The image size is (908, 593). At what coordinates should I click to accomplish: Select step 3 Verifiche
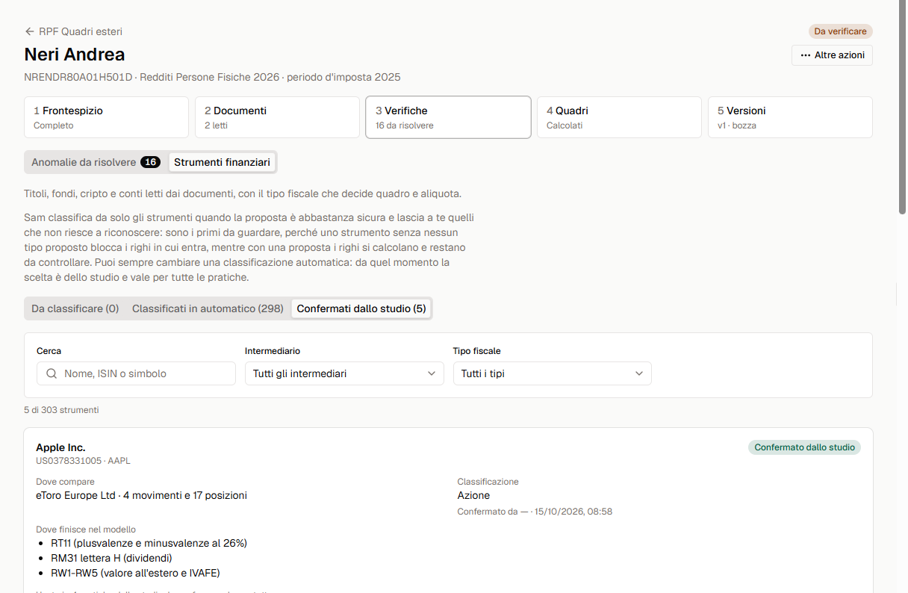coord(448,117)
